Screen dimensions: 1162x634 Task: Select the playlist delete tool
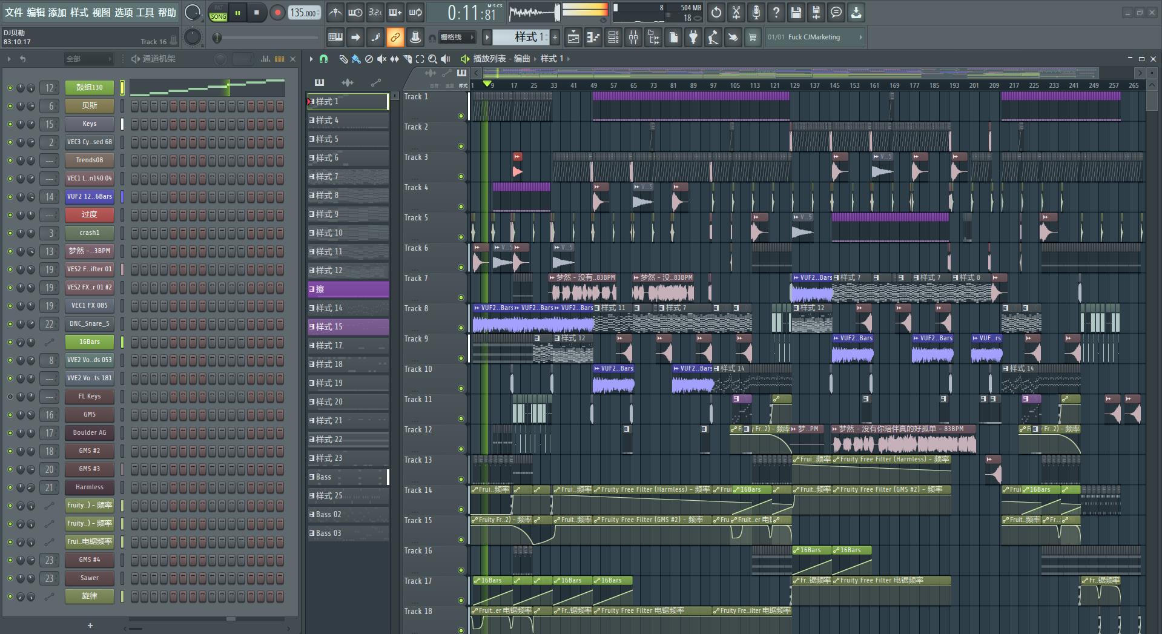coord(369,59)
